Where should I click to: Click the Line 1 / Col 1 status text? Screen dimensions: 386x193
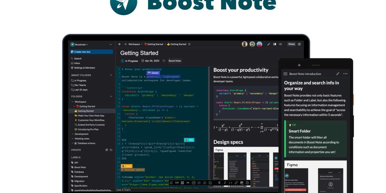pos(124,190)
